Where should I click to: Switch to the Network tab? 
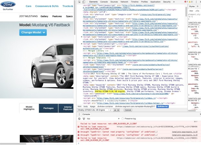(124, 2)
